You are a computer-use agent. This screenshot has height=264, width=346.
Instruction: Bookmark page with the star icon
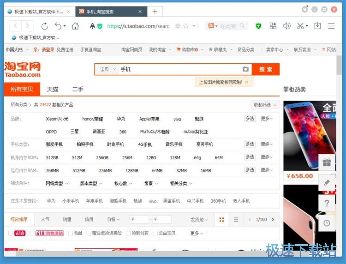186,26
